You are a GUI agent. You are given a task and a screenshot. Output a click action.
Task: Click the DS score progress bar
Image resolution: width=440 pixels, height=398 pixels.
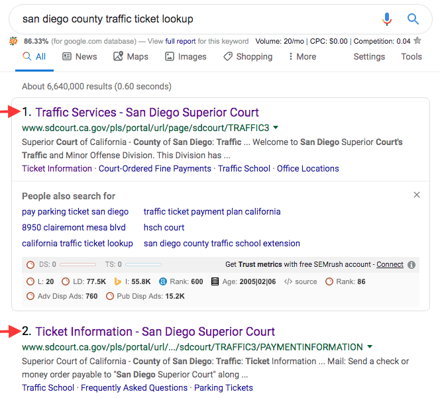78,264
